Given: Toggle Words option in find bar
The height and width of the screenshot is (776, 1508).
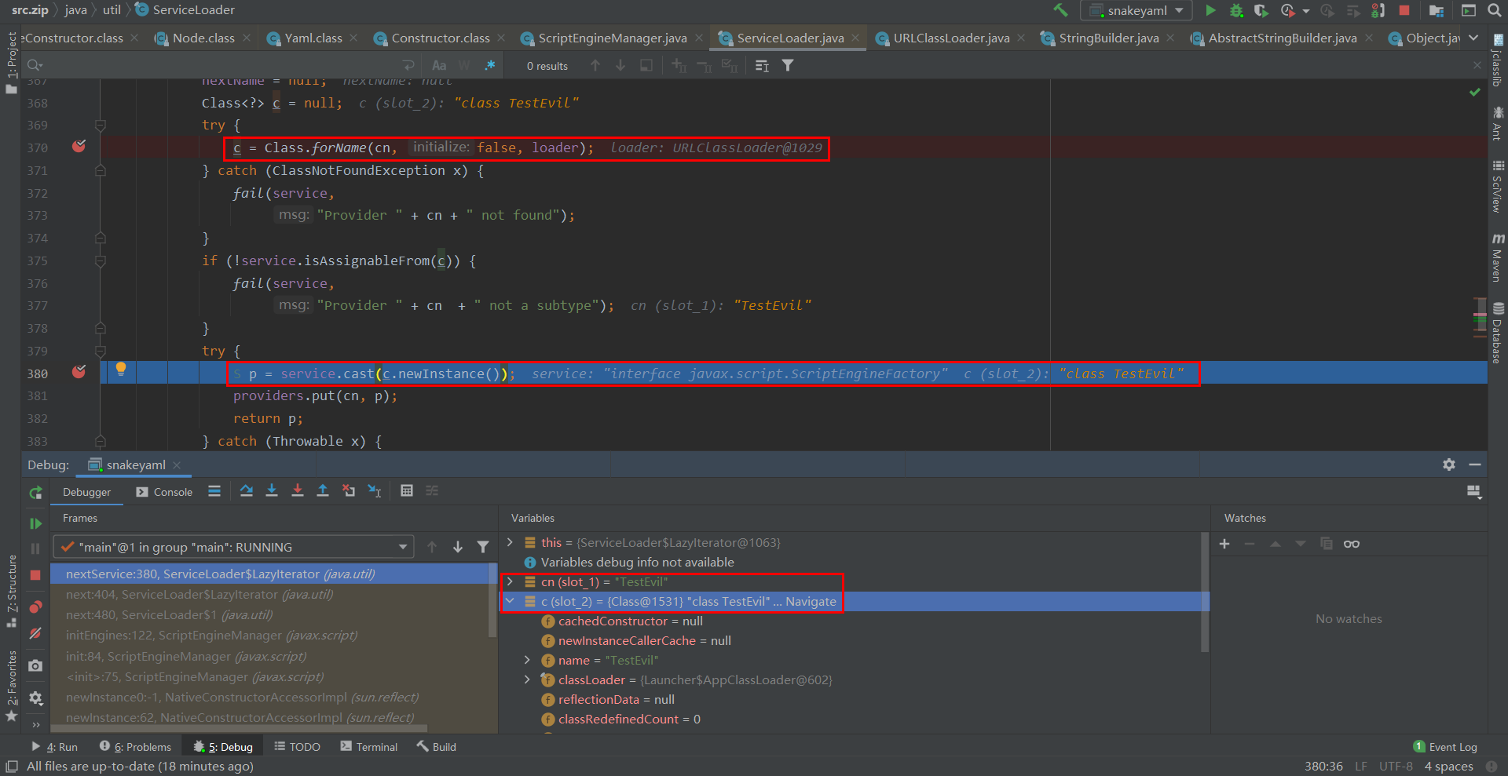Looking at the screenshot, I should [x=464, y=66].
